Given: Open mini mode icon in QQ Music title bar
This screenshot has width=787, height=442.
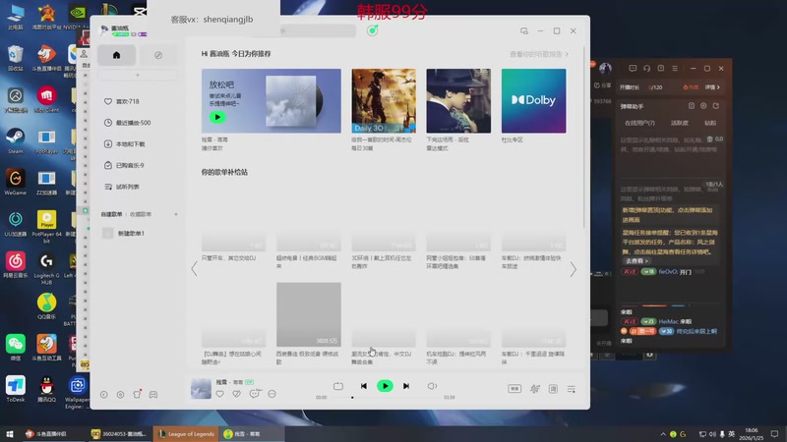Looking at the screenshot, I should pyautogui.click(x=524, y=31).
